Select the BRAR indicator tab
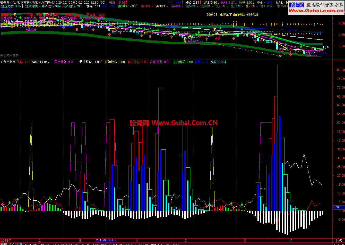The width and height of the screenshot is (345, 245). pyautogui.click(x=64, y=244)
